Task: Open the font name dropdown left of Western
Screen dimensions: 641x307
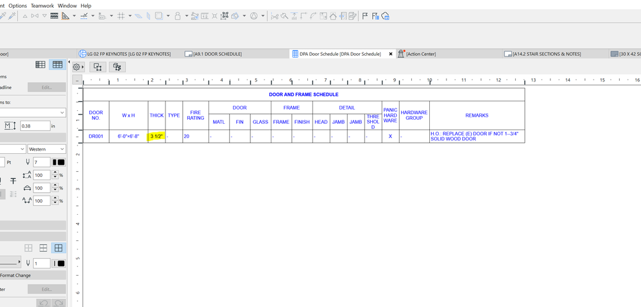Action: point(12,149)
